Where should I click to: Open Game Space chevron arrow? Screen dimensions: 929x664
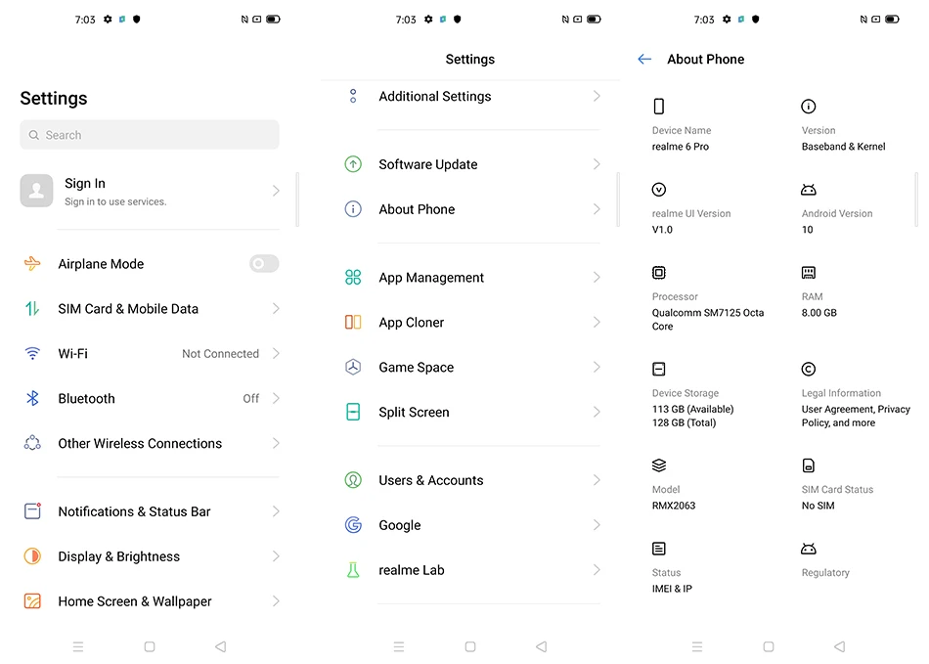tap(597, 368)
